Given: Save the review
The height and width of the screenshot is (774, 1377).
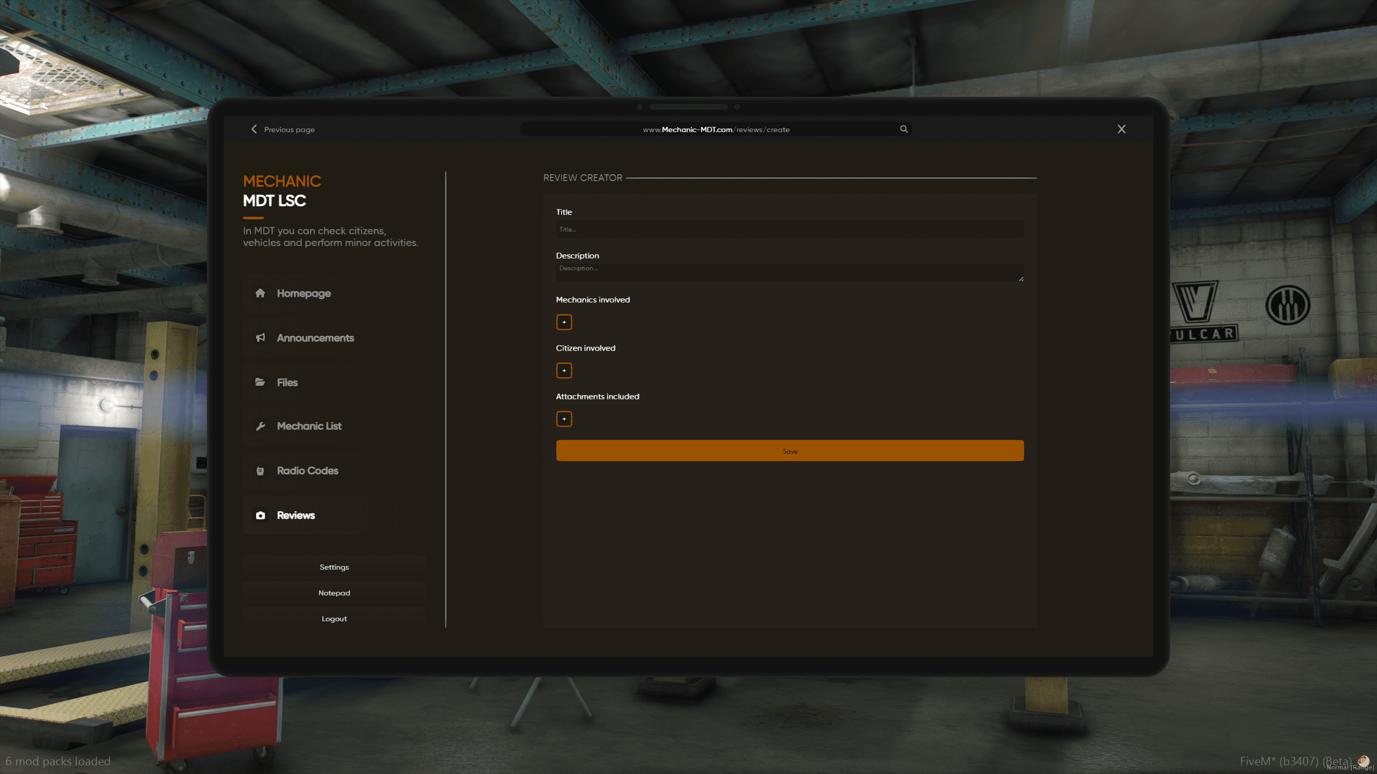Looking at the screenshot, I should coord(790,450).
